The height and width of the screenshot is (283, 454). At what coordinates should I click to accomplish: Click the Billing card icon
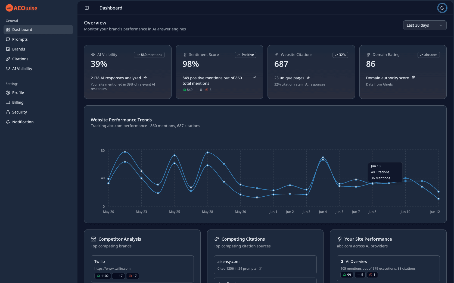coord(8,102)
